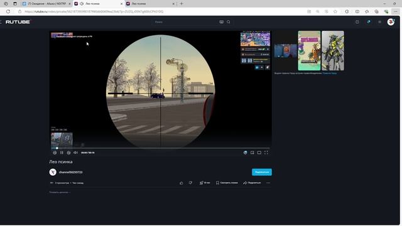The width and height of the screenshot is (402, 226).
Task: Close the 'Ожидание' tab
Action: point(70,4)
